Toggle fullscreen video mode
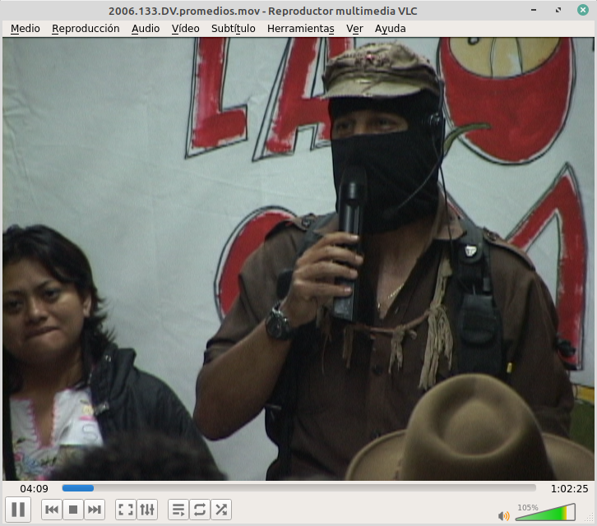 pos(126,510)
